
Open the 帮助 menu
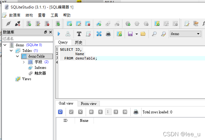pos(67,15)
